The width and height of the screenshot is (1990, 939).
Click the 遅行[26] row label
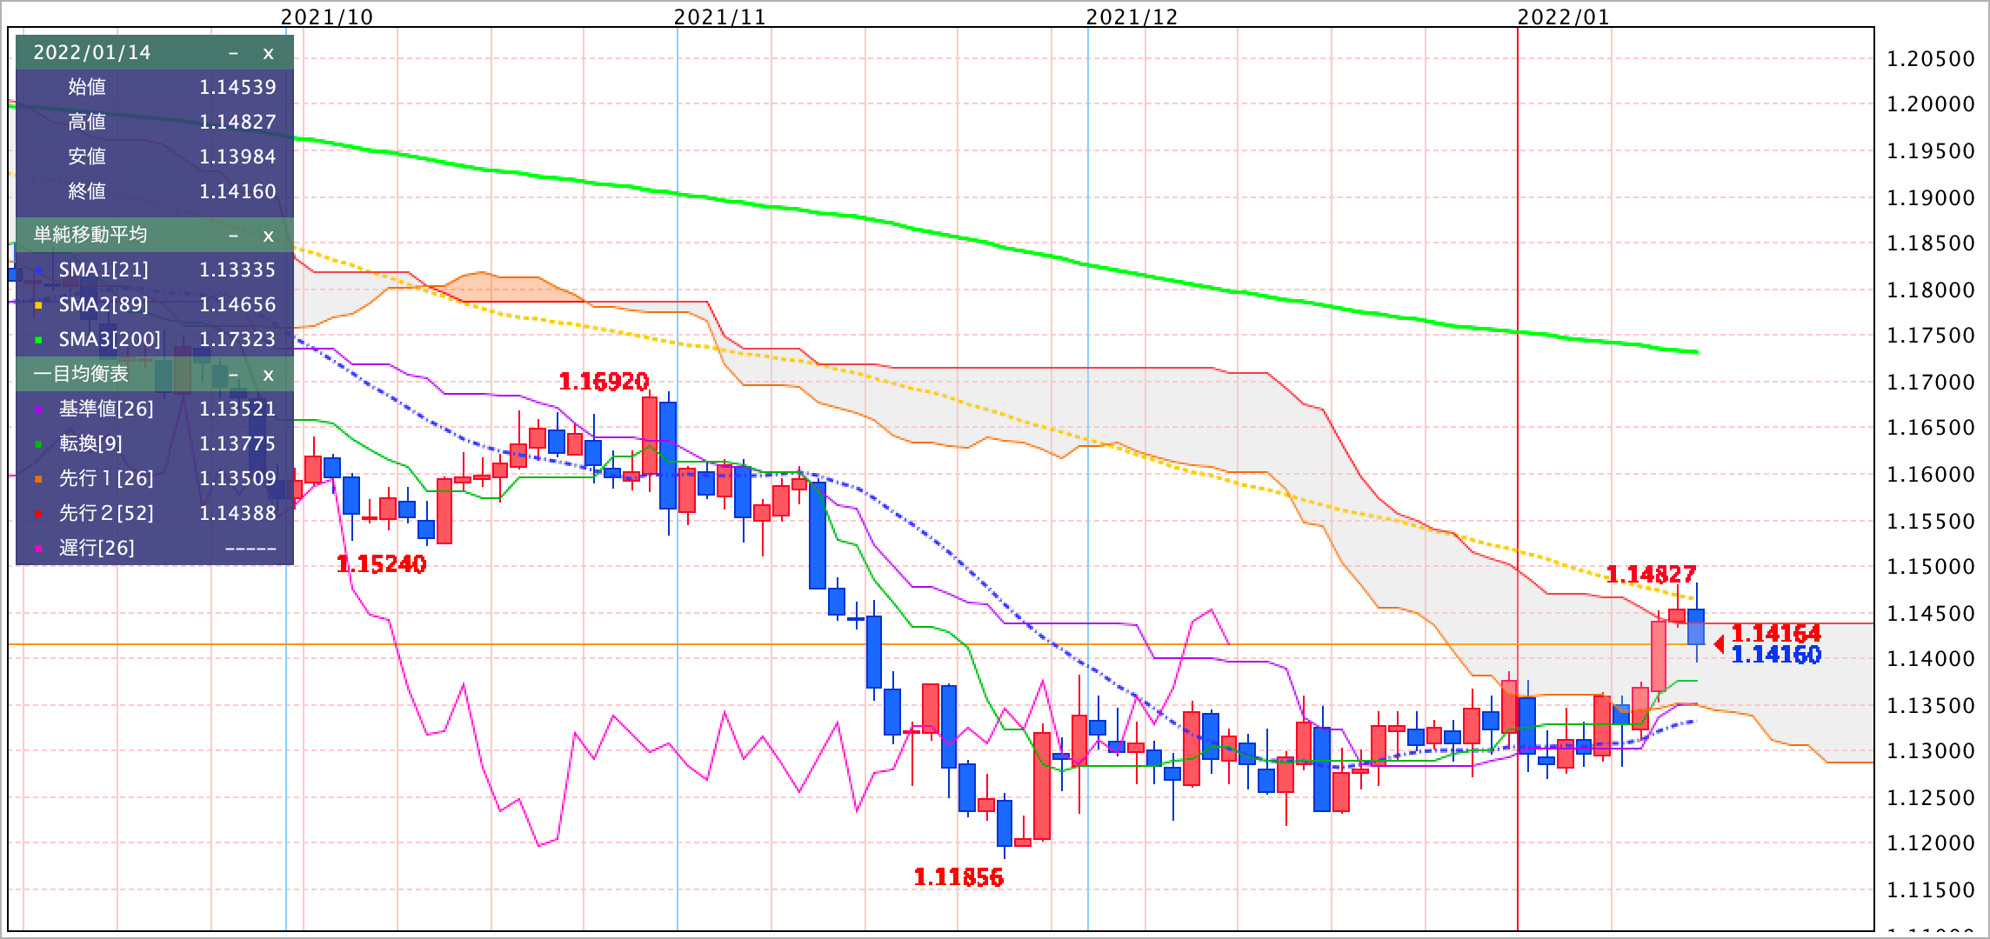coord(97,548)
